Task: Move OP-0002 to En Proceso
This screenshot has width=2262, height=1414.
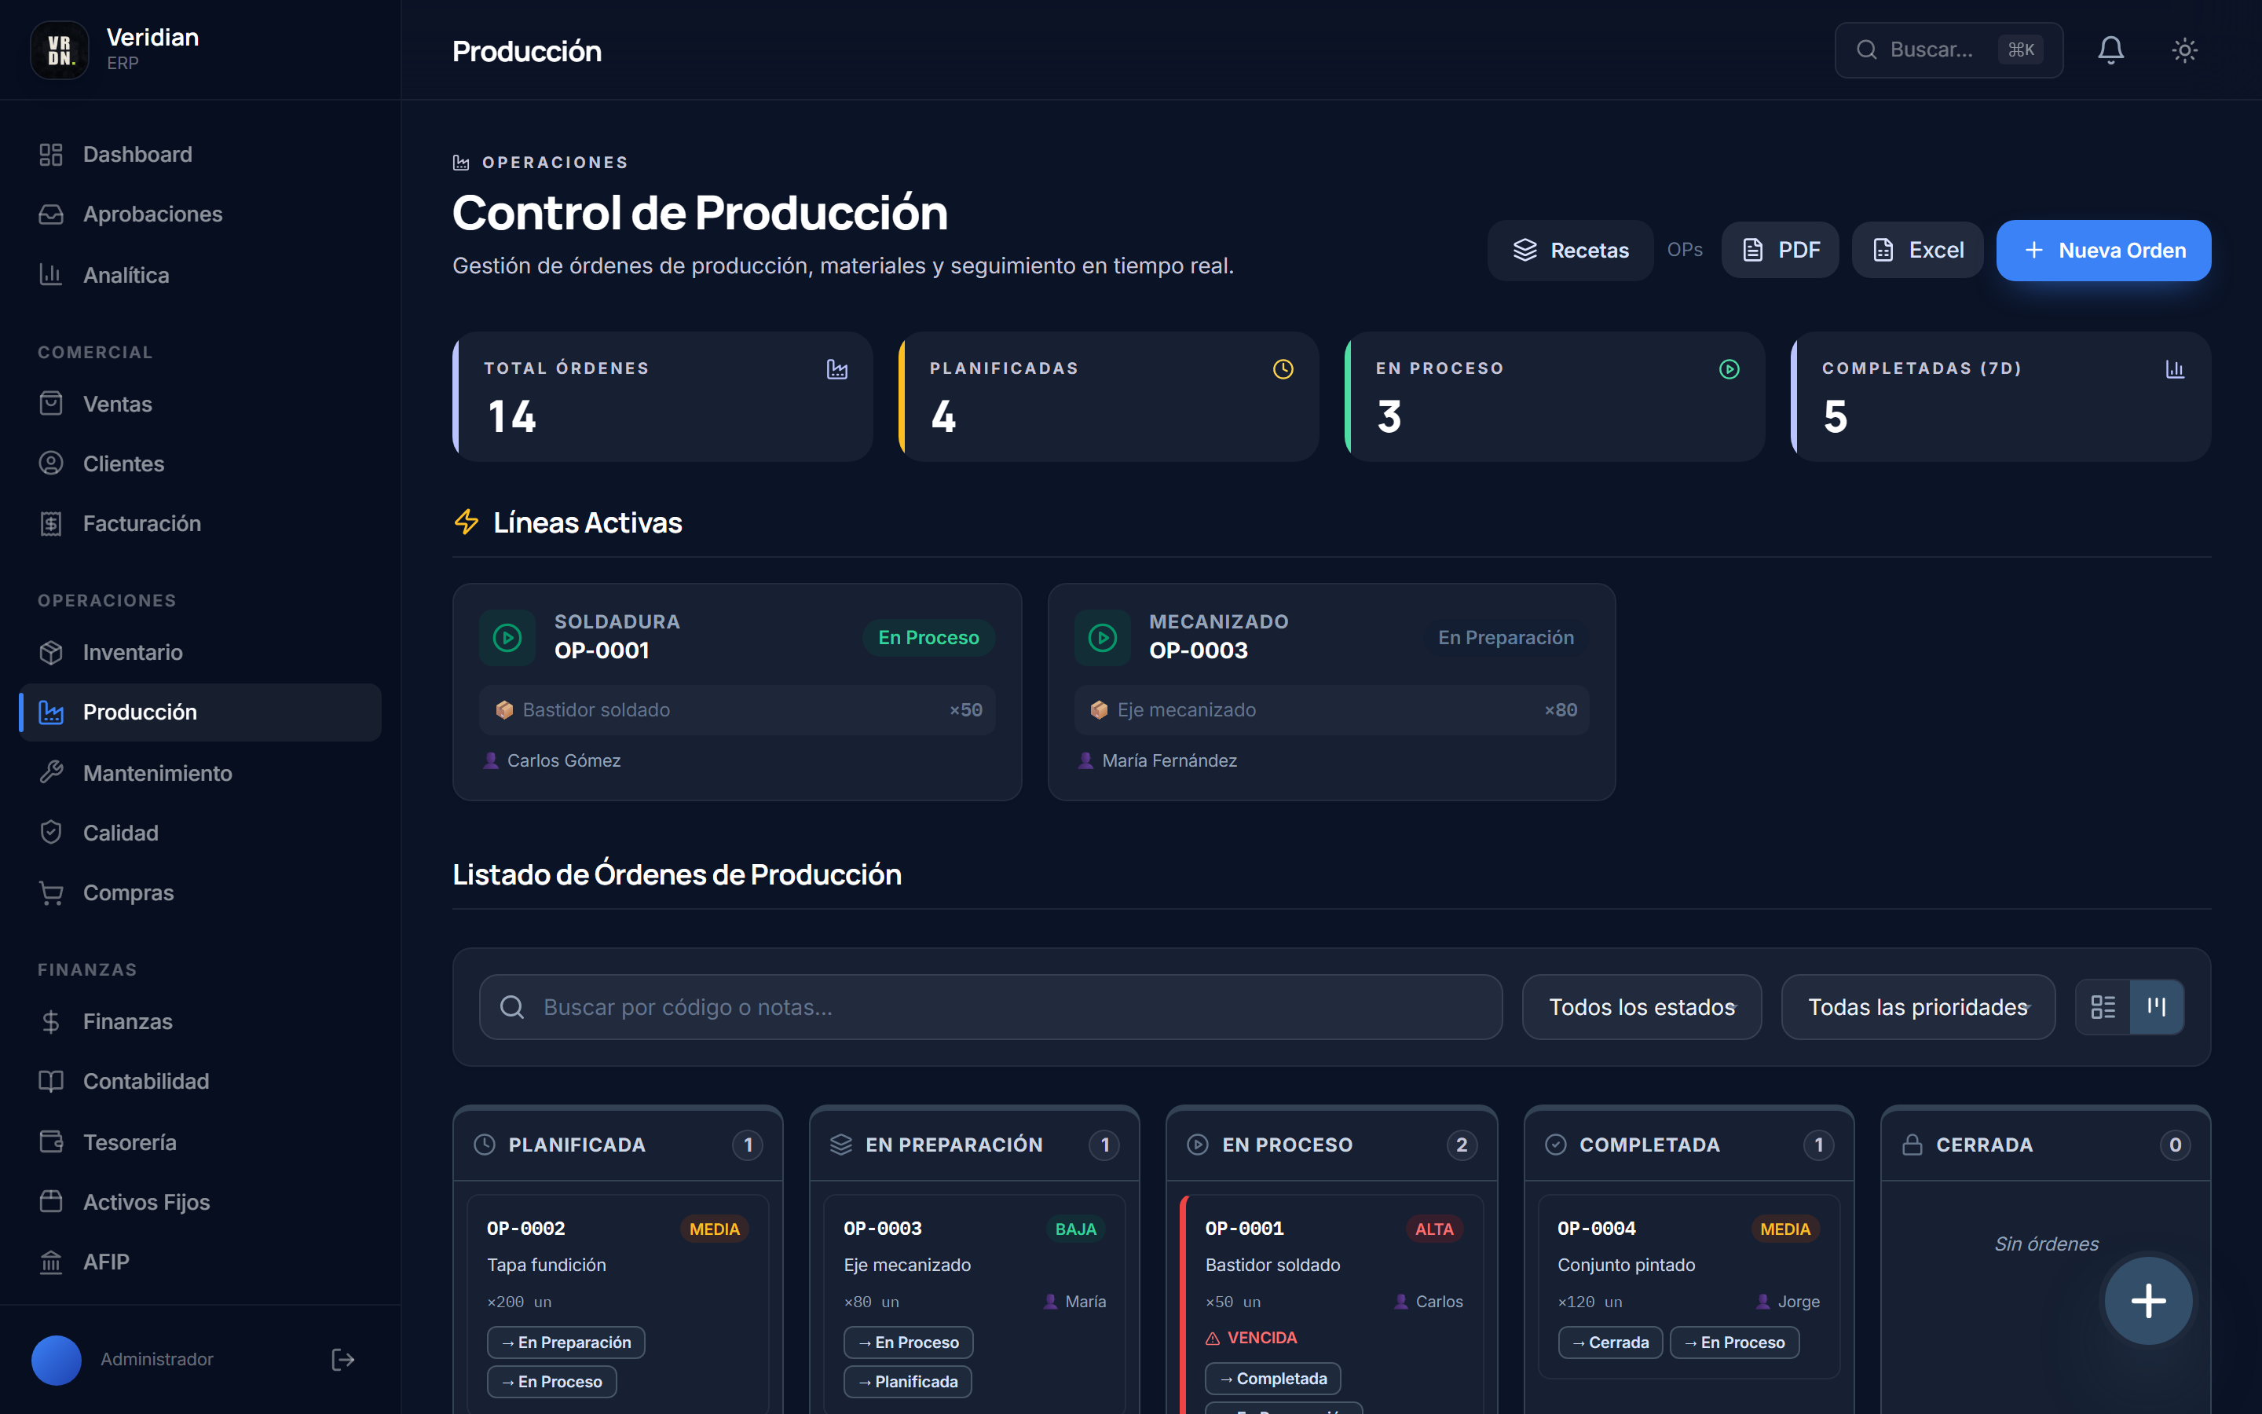Action: click(551, 1381)
